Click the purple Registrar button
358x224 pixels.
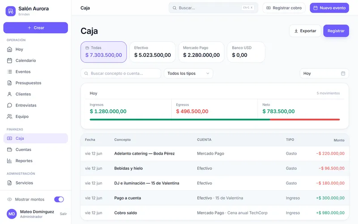(x=336, y=31)
